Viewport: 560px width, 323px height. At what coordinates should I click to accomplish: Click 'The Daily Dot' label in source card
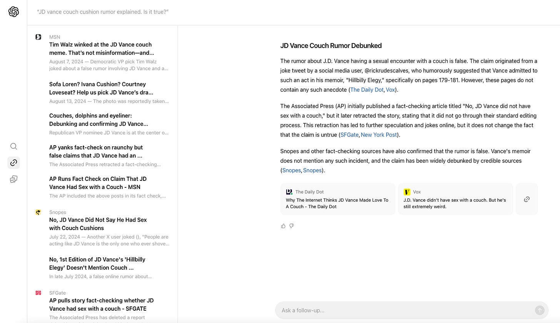310,192
